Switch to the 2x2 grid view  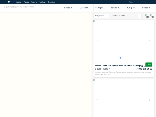[147, 16]
